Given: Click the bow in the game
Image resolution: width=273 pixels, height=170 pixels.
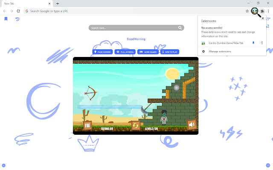Looking at the screenshot, I should pos(91,93).
